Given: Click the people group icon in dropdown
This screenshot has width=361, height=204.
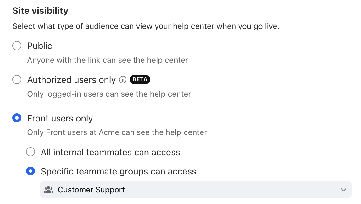Looking at the screenshot, I should pyautogui.click(x=48, y=190).
